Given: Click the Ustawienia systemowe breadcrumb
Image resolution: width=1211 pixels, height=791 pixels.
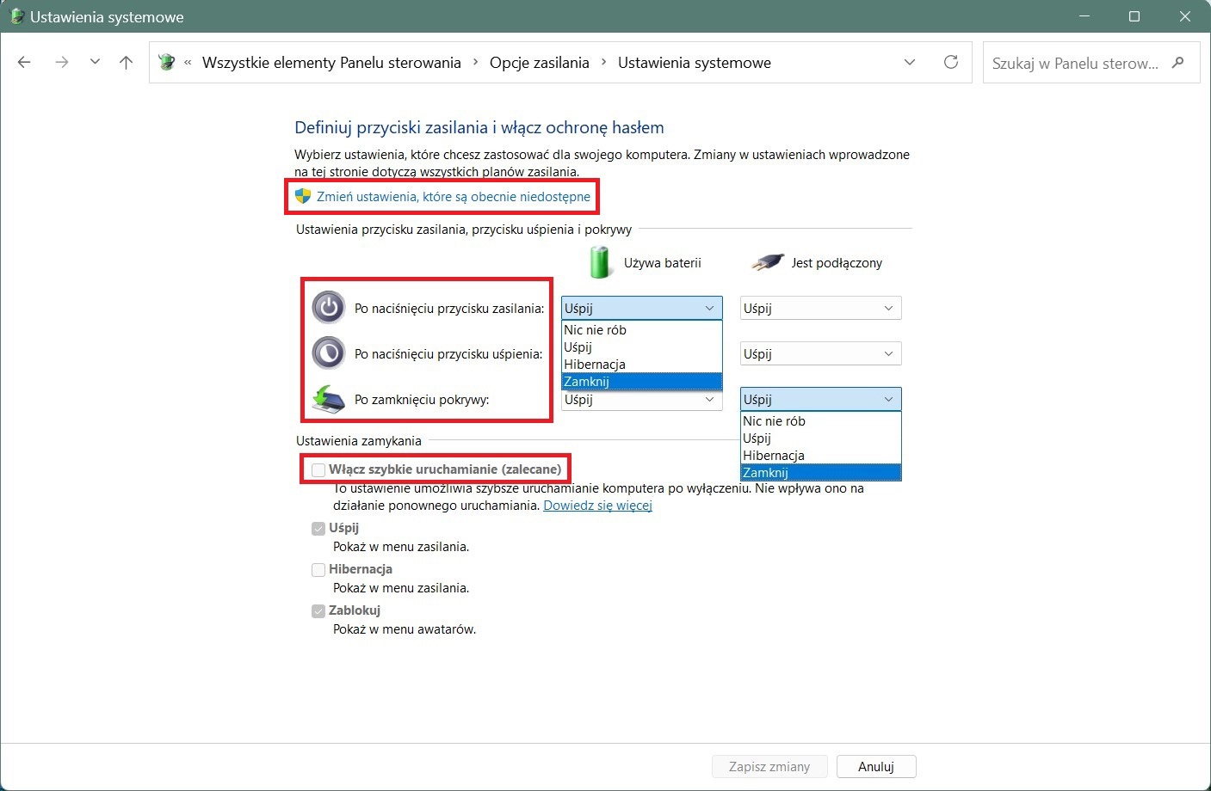Looking at the screenshot, I should [695, 63].
